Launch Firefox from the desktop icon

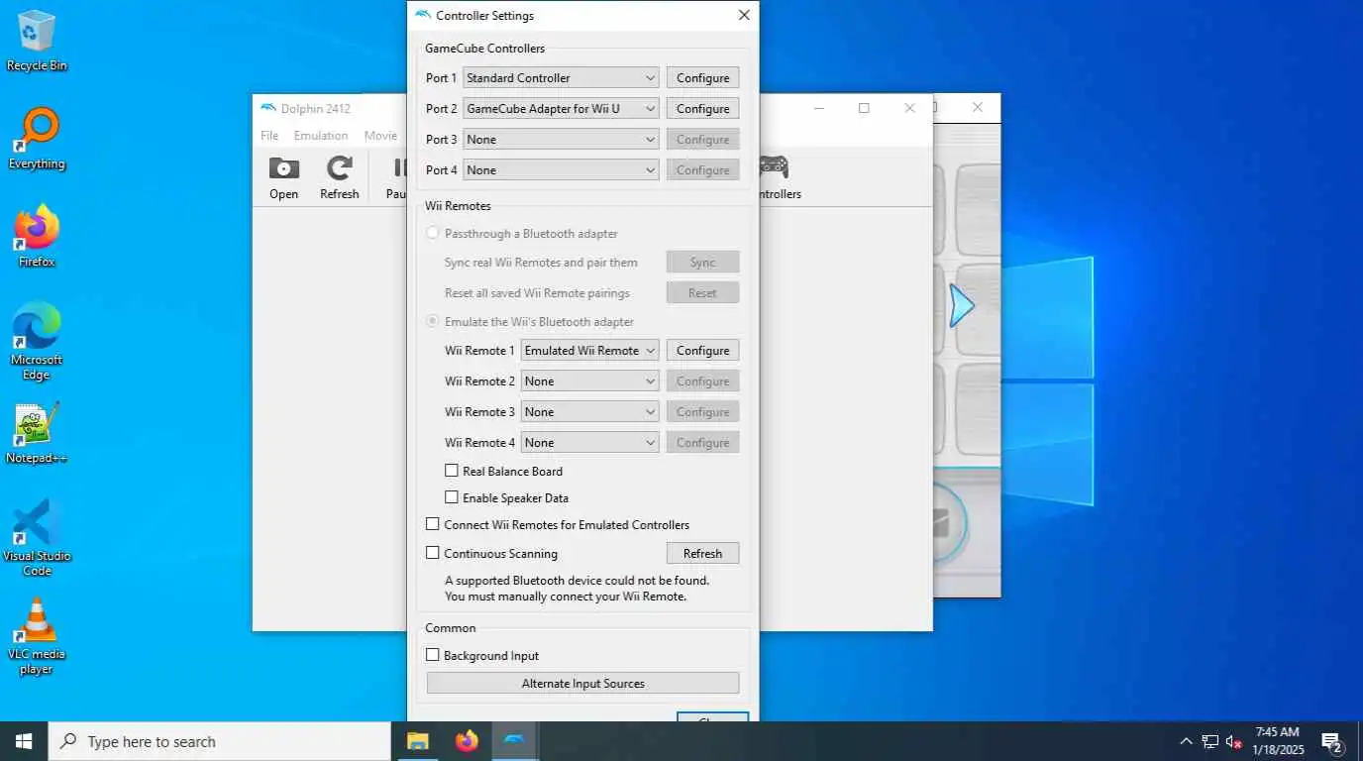point(37,236)
